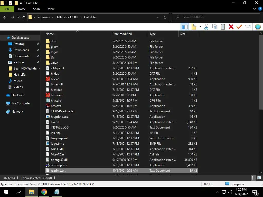
Task: Select the opforup.exe file icon
Action: point(48,165)
